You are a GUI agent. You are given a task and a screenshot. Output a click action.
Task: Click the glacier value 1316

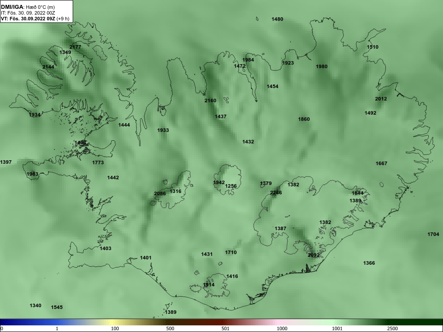175,191
